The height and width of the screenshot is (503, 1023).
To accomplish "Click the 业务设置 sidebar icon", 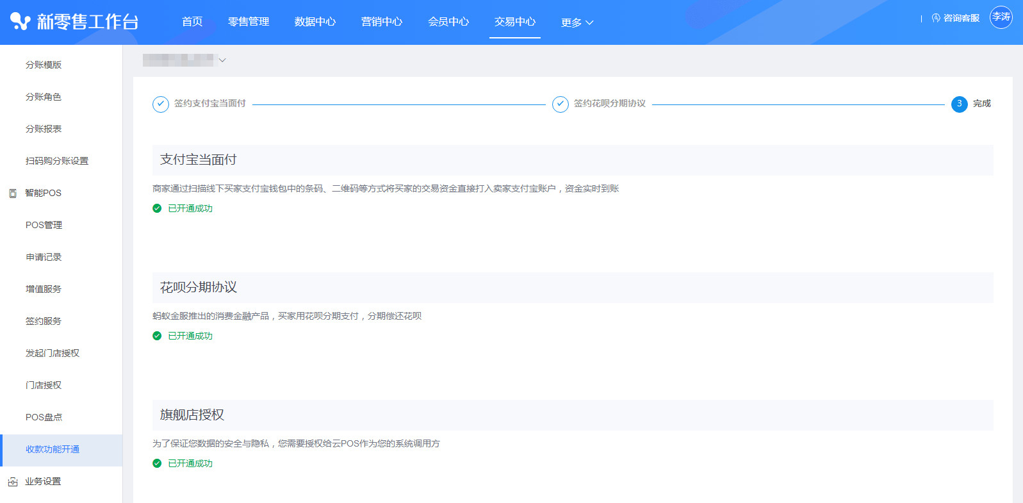I will (12, 482).
